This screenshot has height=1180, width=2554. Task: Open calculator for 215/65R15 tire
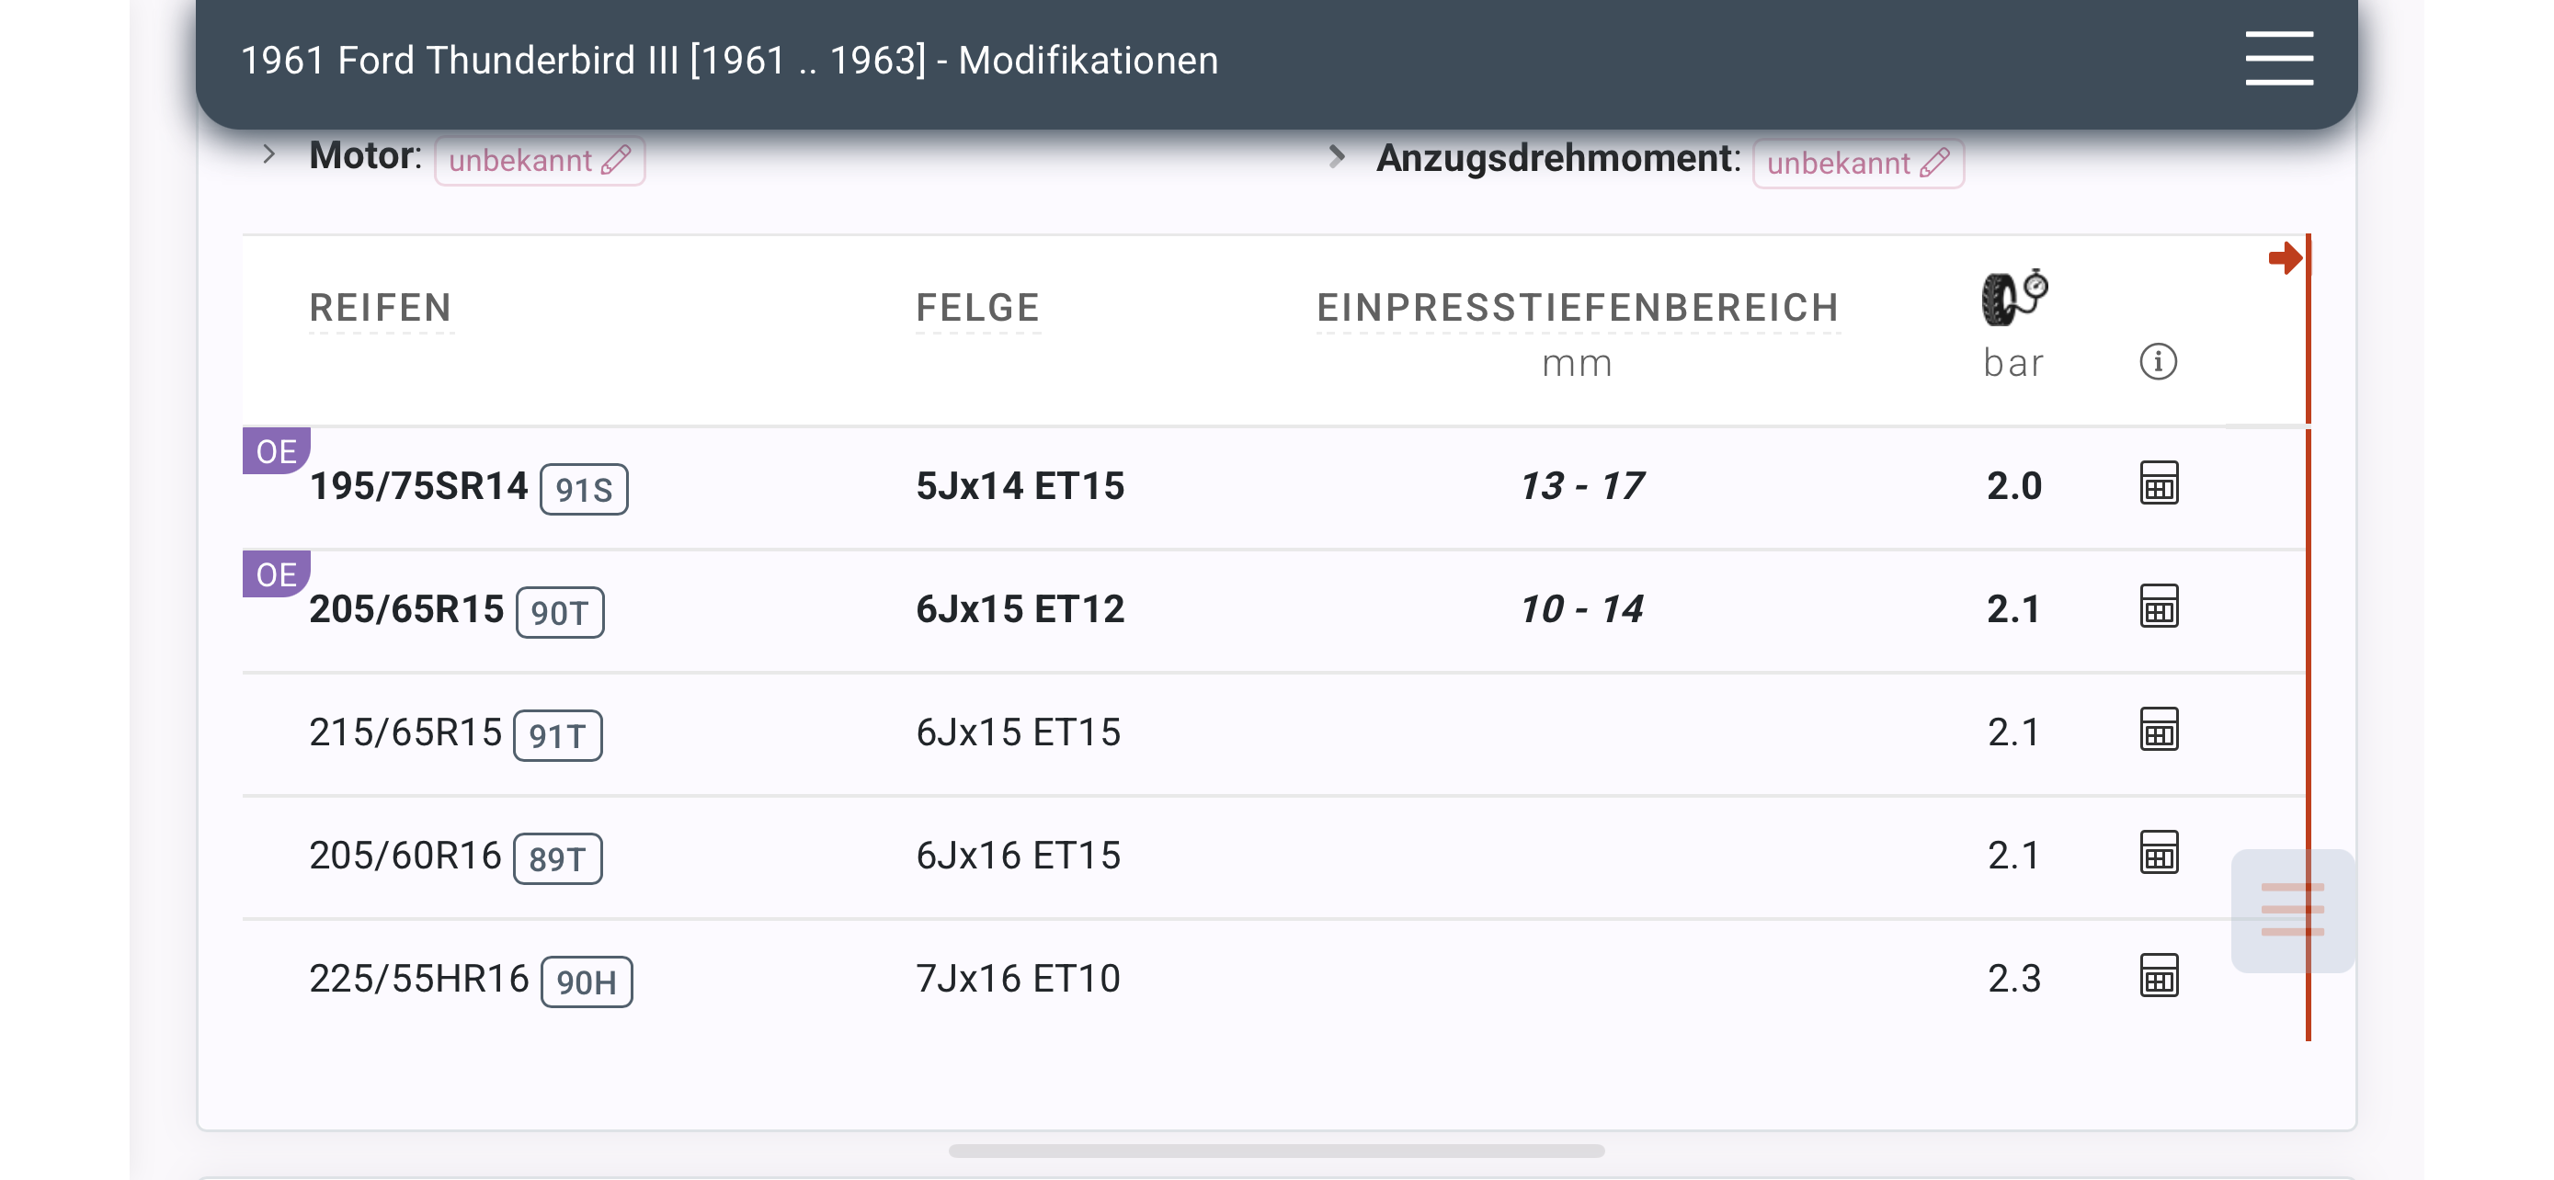coord(2159,731)
